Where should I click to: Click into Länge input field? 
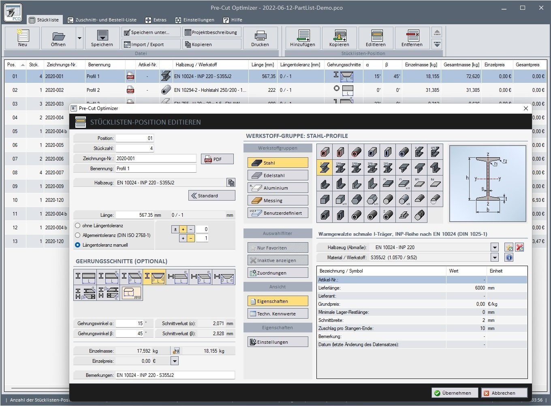pyautogui.click(x=135, y=215)
